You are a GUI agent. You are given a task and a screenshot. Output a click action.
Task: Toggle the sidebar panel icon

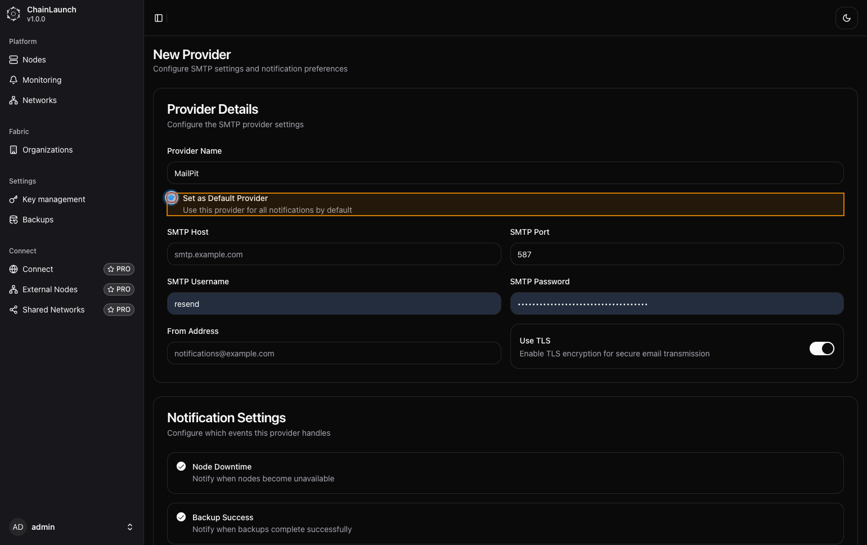159,18
